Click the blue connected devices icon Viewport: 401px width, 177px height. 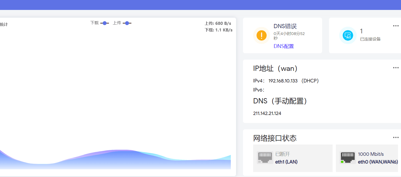pos(347,36)
